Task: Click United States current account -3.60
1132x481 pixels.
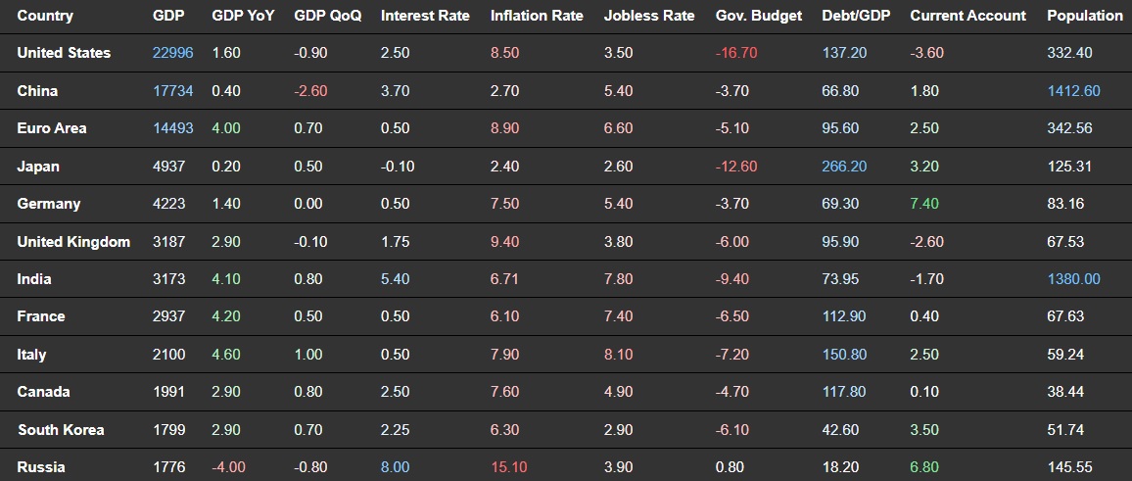Action: (927, 53)
